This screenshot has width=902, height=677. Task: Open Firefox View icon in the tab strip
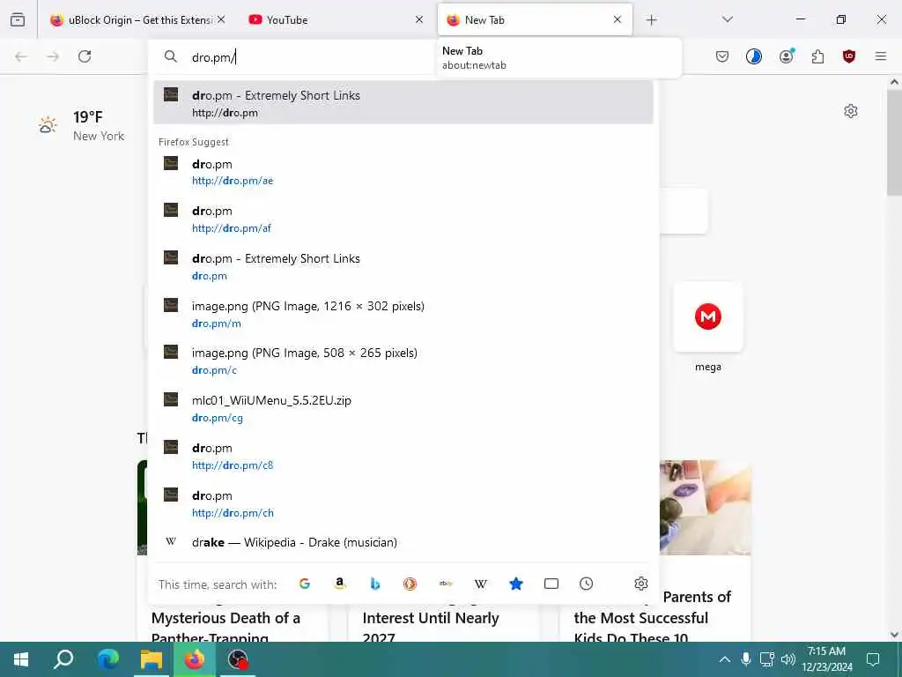(18, 19)
